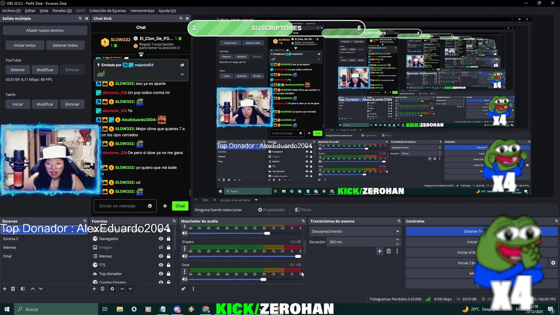Show the hidden Imagen source
The height and width of the screenshot is (315, 560).
pyautogui.click(x=161, y=248)
